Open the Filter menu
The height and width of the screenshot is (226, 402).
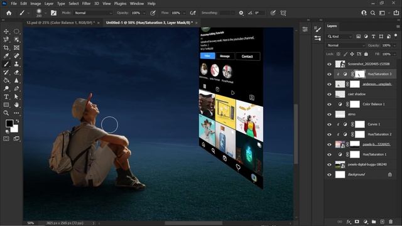(86, 4)
